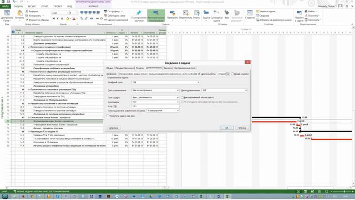
Task: Click Добавить на временную шкалу
Action: (x=274, y=20)
